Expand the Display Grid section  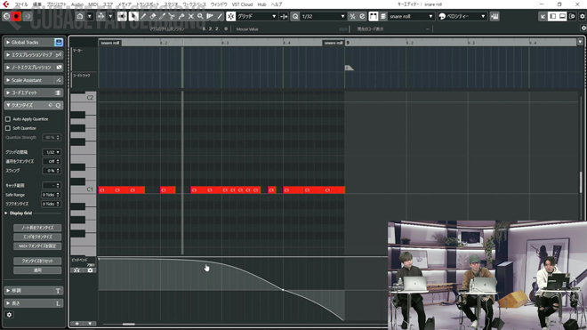click(x=6, y=213)
